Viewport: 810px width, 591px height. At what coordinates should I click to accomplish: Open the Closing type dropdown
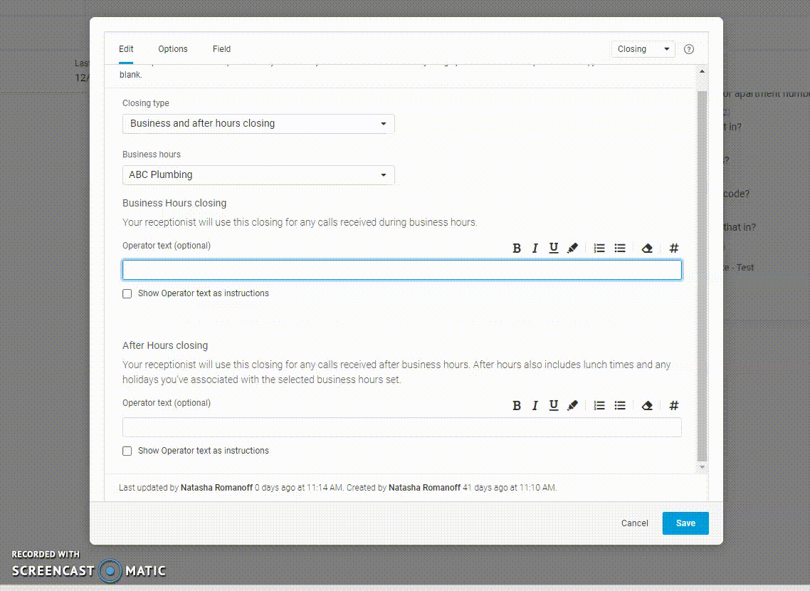tap(258, 124)
